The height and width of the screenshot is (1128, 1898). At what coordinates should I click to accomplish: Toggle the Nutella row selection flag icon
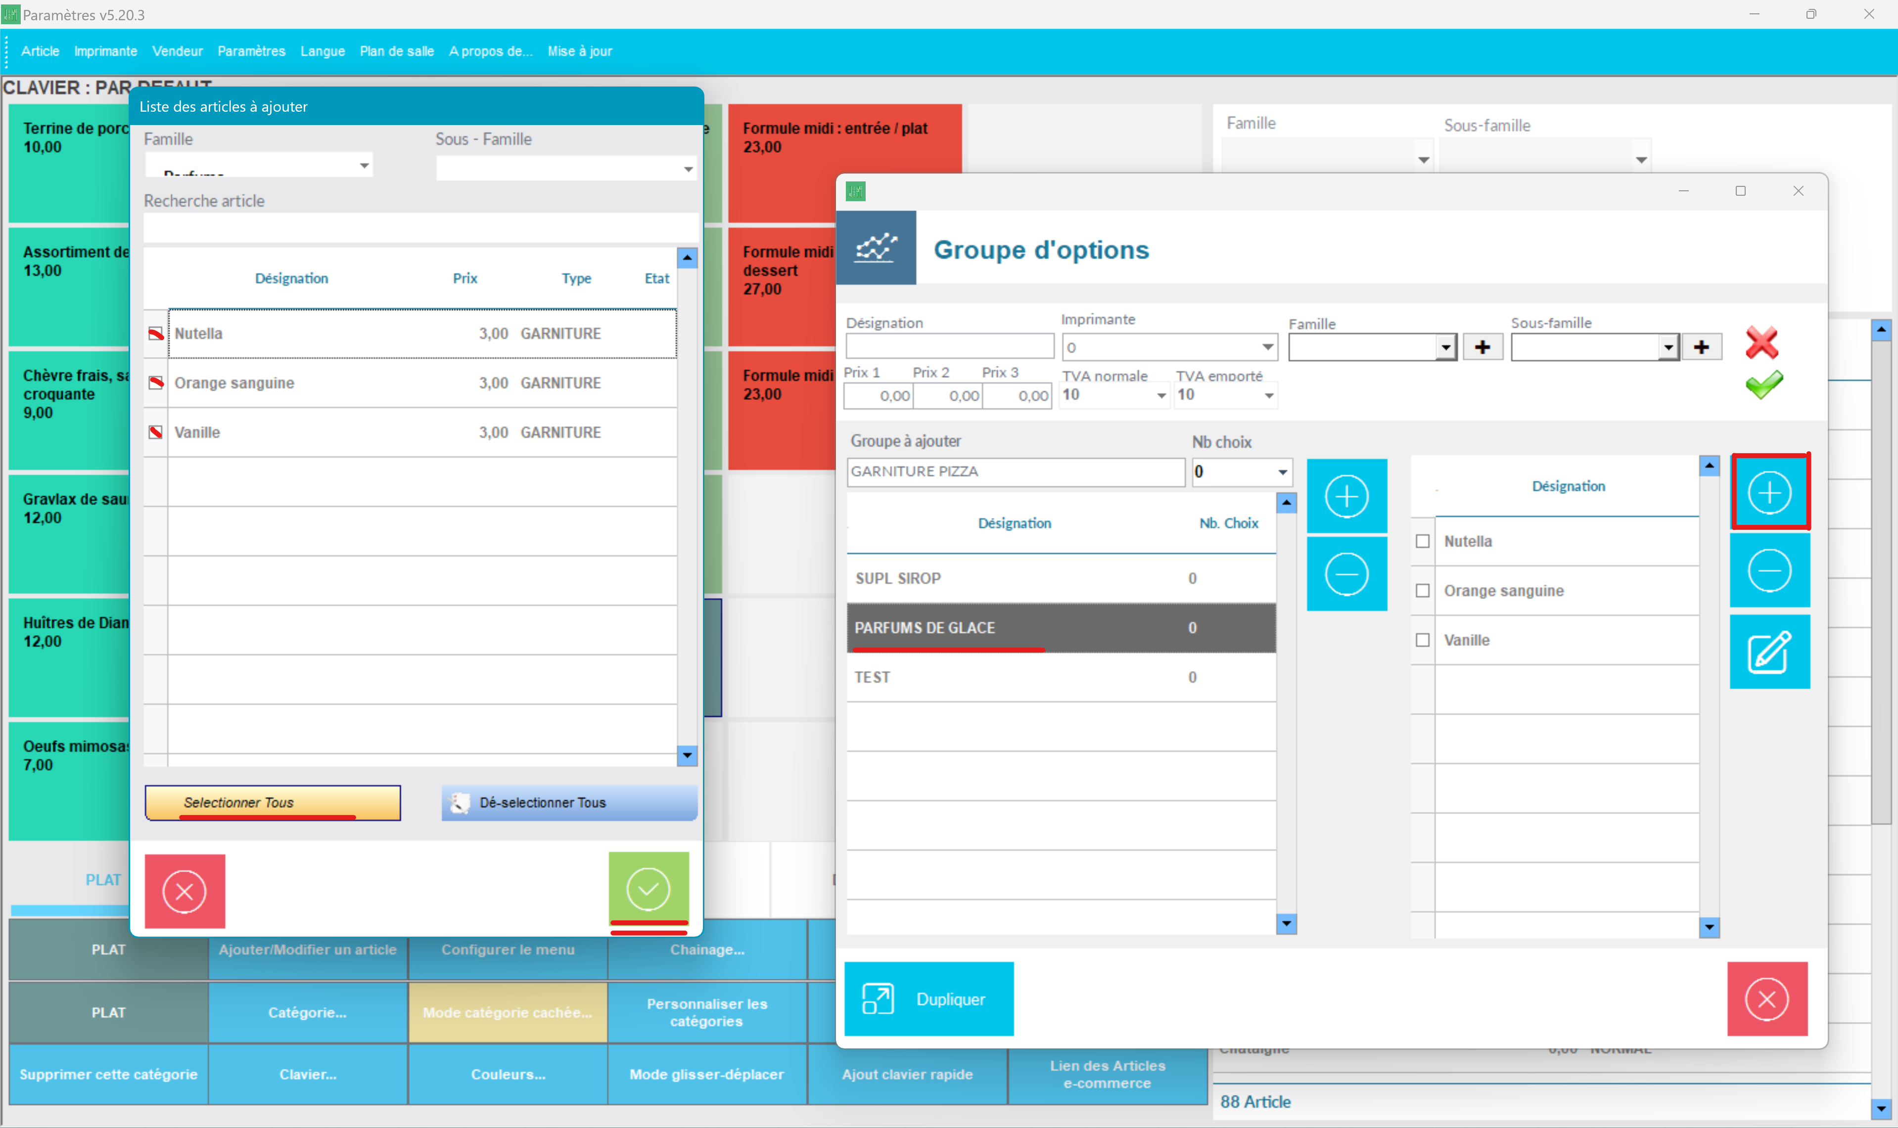156,334
